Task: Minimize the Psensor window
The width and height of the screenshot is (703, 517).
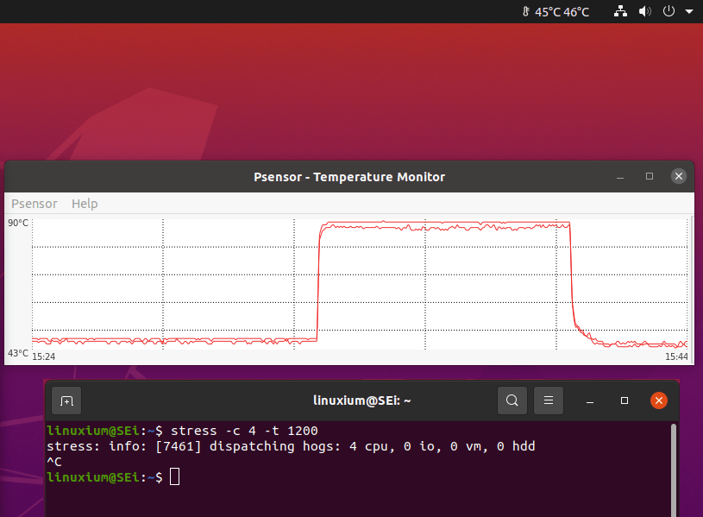Action: coord(620,177)
